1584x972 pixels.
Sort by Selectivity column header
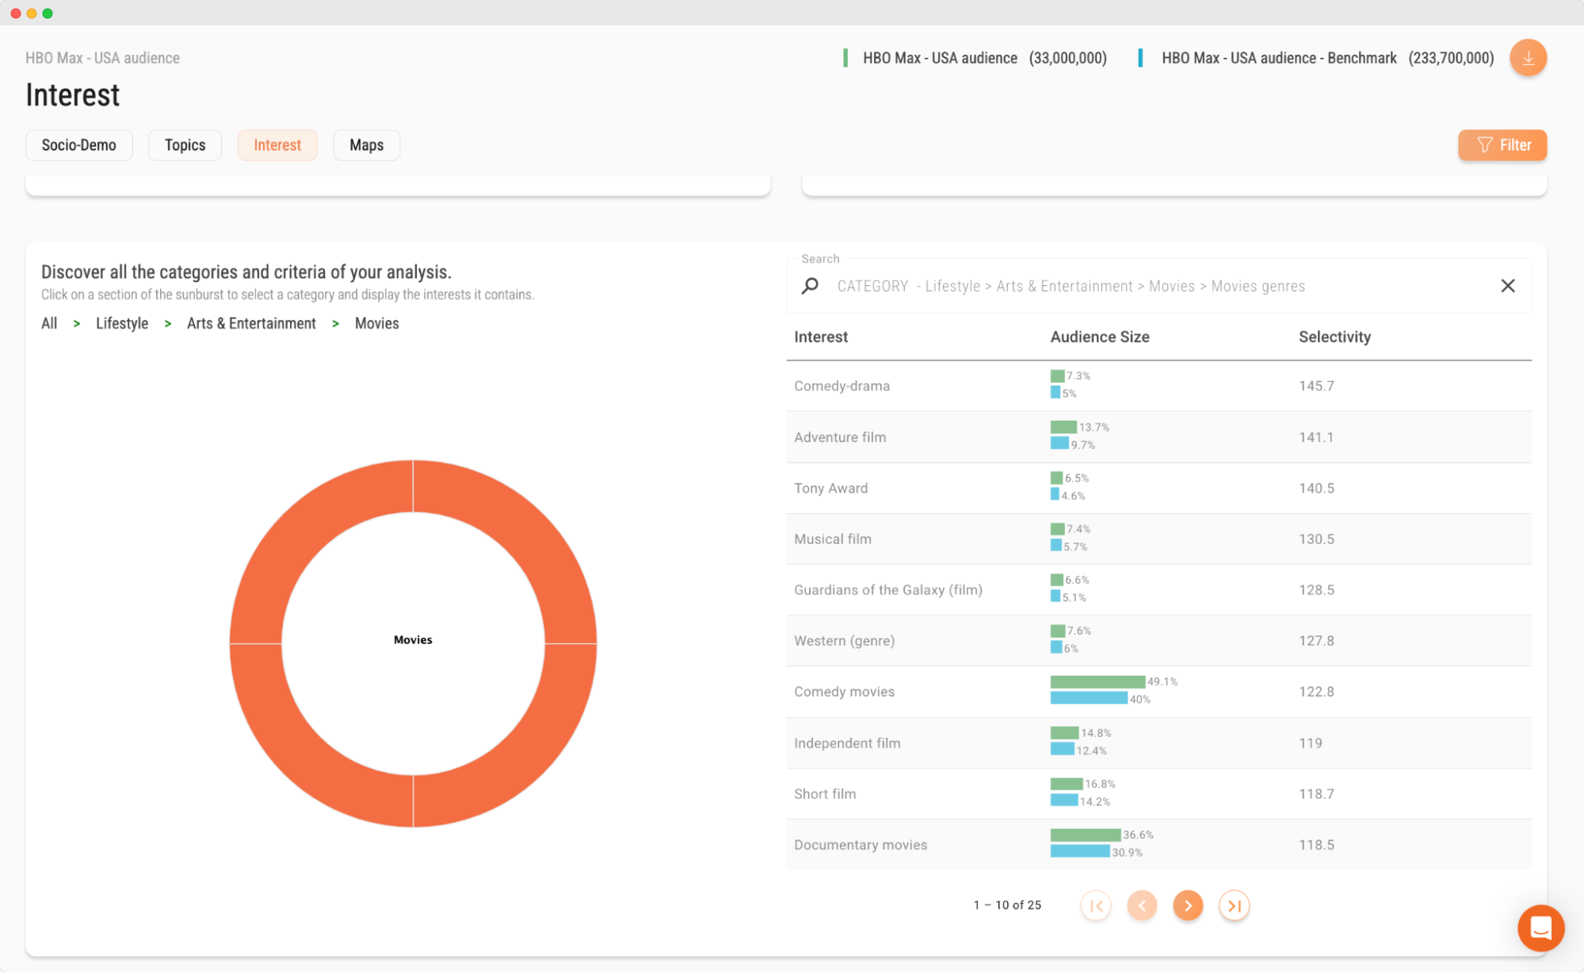(1334, 337)
